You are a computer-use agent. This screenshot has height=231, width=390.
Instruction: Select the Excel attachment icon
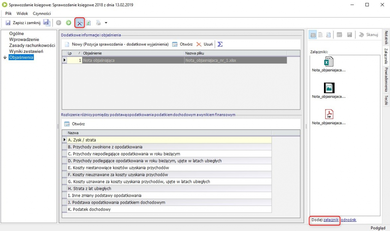pos(329,62)
